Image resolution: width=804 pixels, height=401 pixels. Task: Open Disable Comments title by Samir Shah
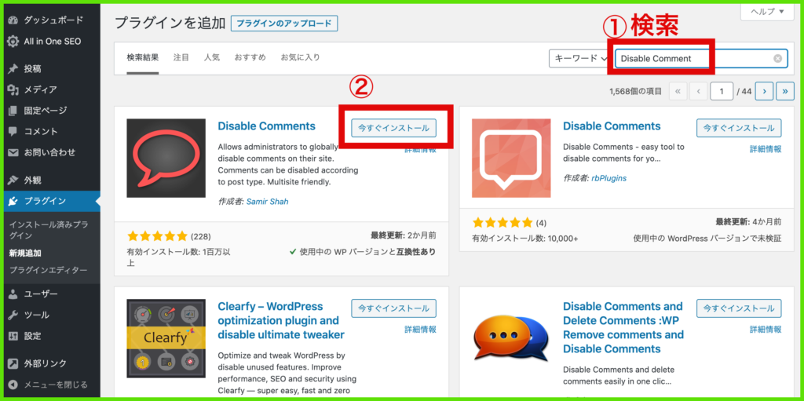tap(267, 126)
